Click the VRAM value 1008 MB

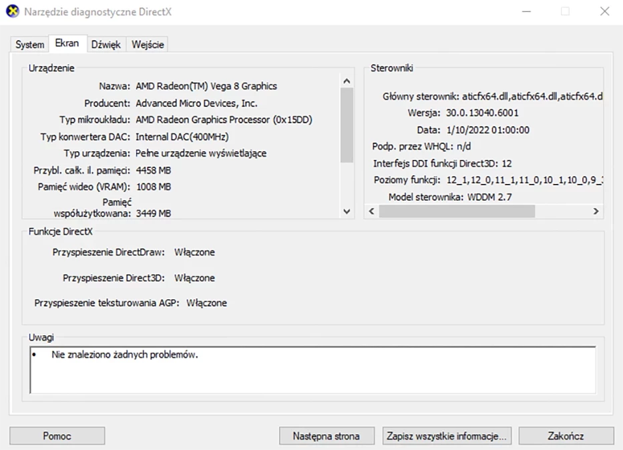pos(154,187)
